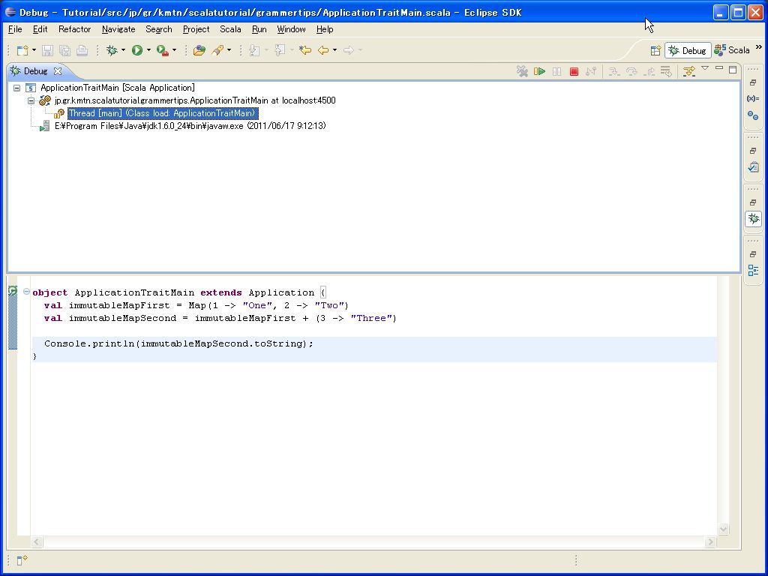This screenshot has width=768, height=576.
Task: Click the Suspend debug icon
Action: pos(557,71)
